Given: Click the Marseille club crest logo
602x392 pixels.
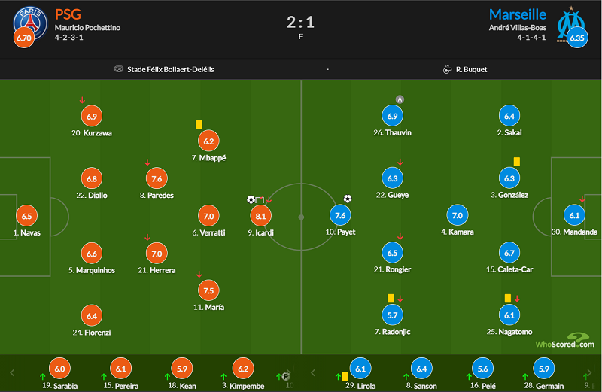Looking at the screenshot, I should point(571,23).
